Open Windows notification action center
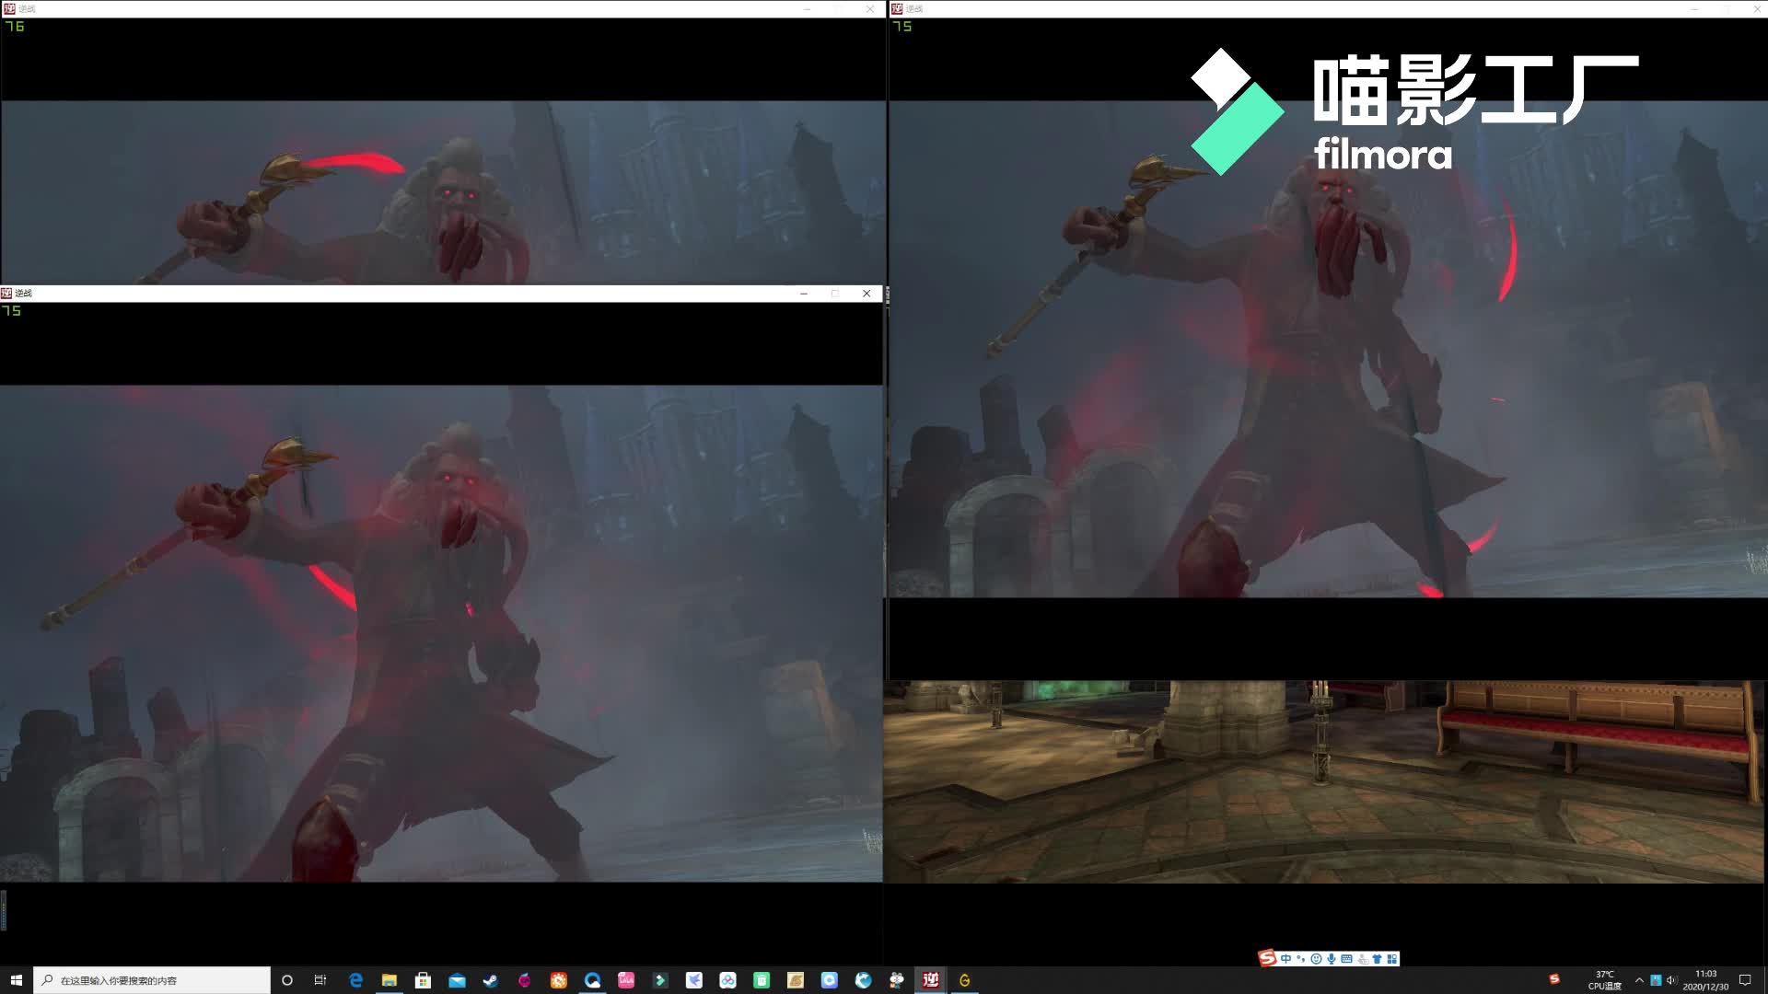This screenshot has height=994, width=1768. tap(1745, 980)
